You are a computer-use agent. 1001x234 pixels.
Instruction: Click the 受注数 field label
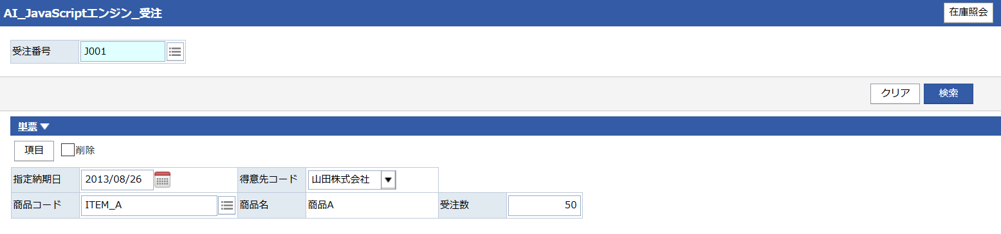[454, 205]
